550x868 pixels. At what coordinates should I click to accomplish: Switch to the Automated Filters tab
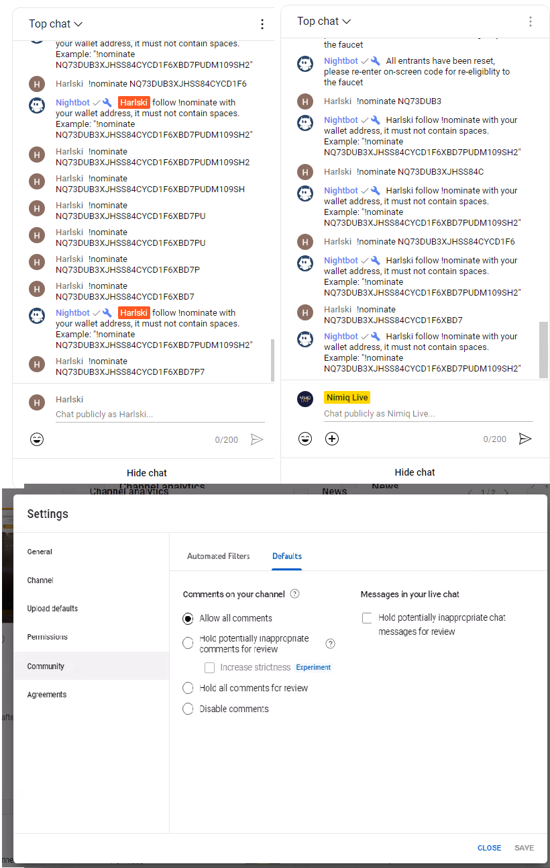pos(218,556)
